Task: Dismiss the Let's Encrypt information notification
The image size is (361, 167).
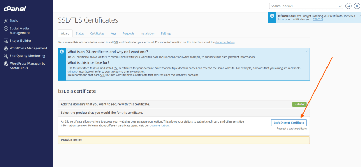Action: [x=360, y=16]
